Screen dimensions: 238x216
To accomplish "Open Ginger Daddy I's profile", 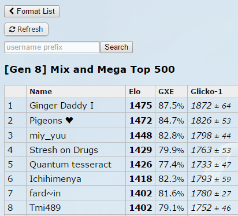I will pyautogui.click(x=61, y=106).
